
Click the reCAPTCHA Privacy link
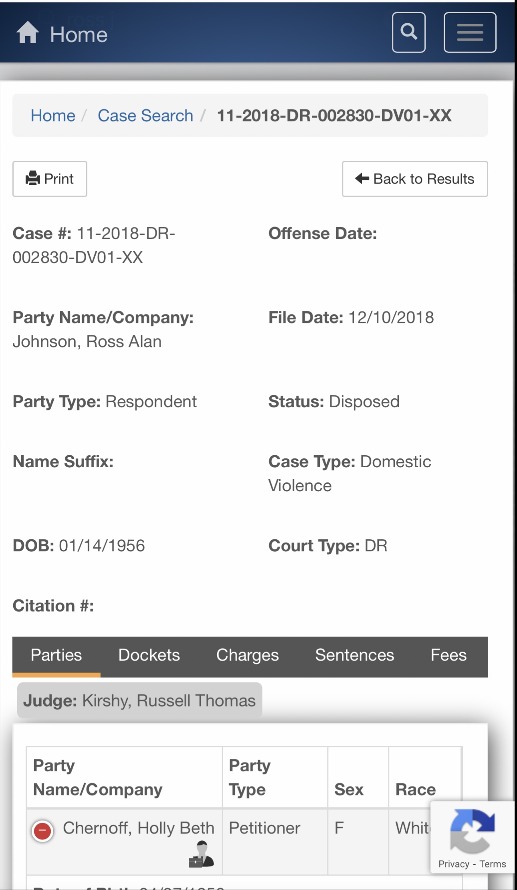[453, 864]
